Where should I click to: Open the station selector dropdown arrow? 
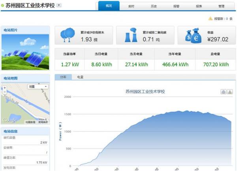(59, 6)
